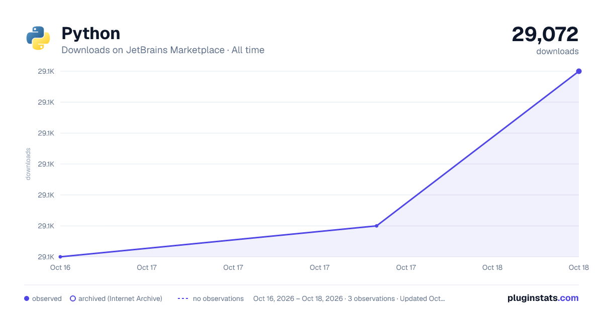Click the 'no observations' legend text

point(218,298)
